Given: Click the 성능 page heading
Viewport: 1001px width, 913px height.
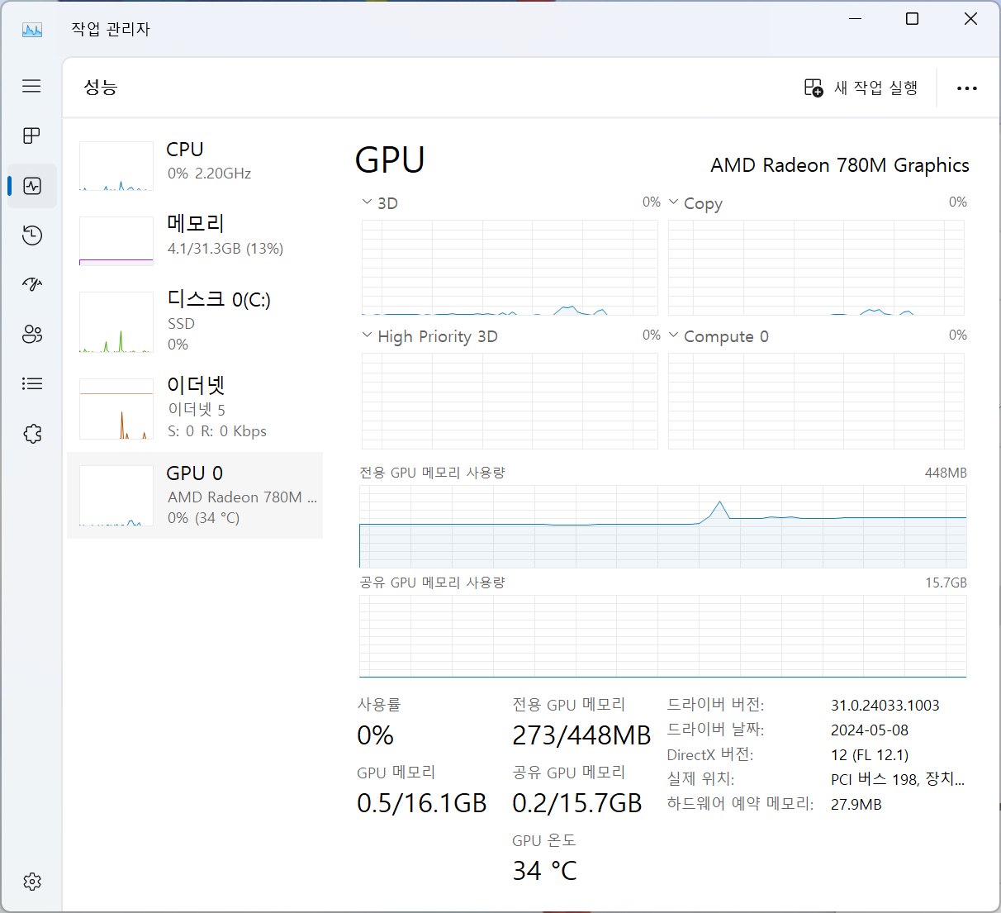Looking at the screenshot, I should click(x=101, y=88).
